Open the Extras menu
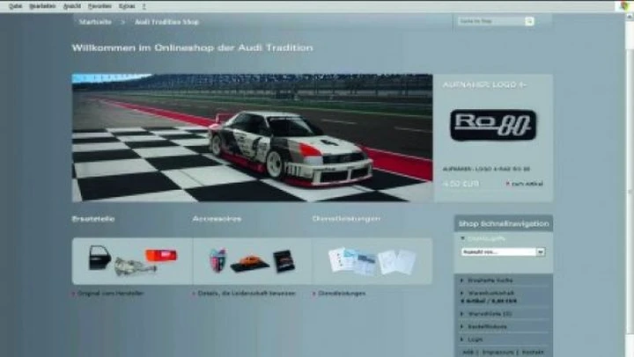634x357 pixels. 127,6
